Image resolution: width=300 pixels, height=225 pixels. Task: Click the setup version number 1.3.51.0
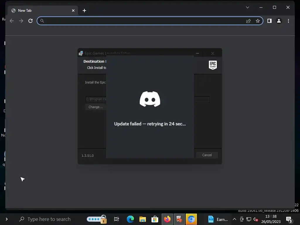tap(88, 156)
